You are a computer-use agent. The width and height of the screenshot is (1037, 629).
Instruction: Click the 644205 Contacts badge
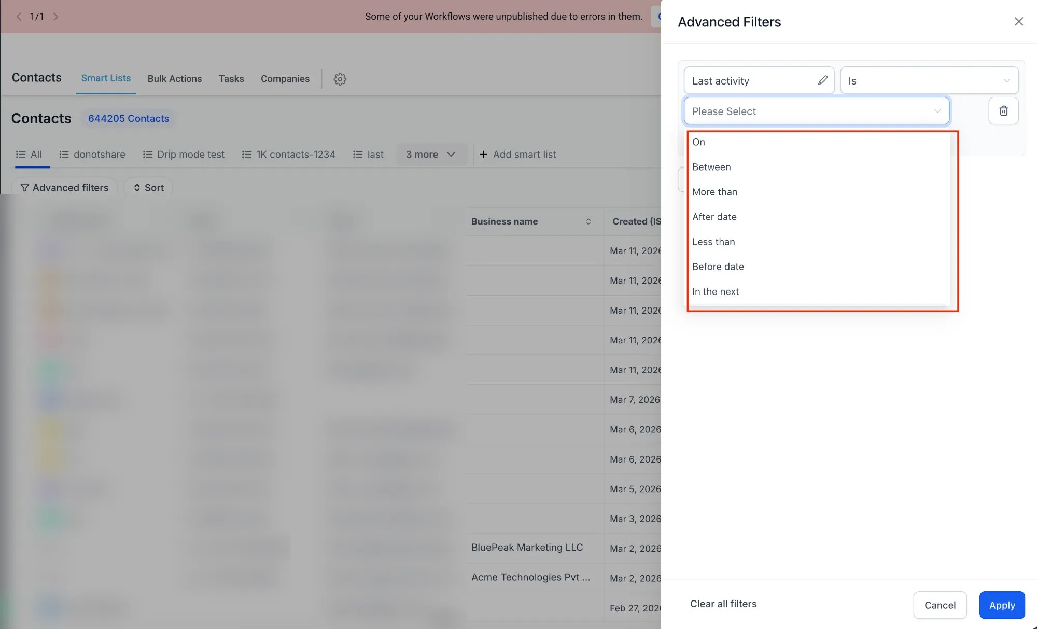point(129,118)
